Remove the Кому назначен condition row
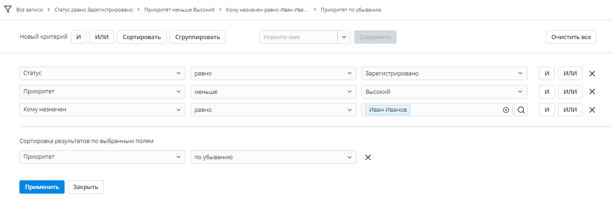This screenshot has width=612, height=201. pyautogui.click(x=592, y=110)
